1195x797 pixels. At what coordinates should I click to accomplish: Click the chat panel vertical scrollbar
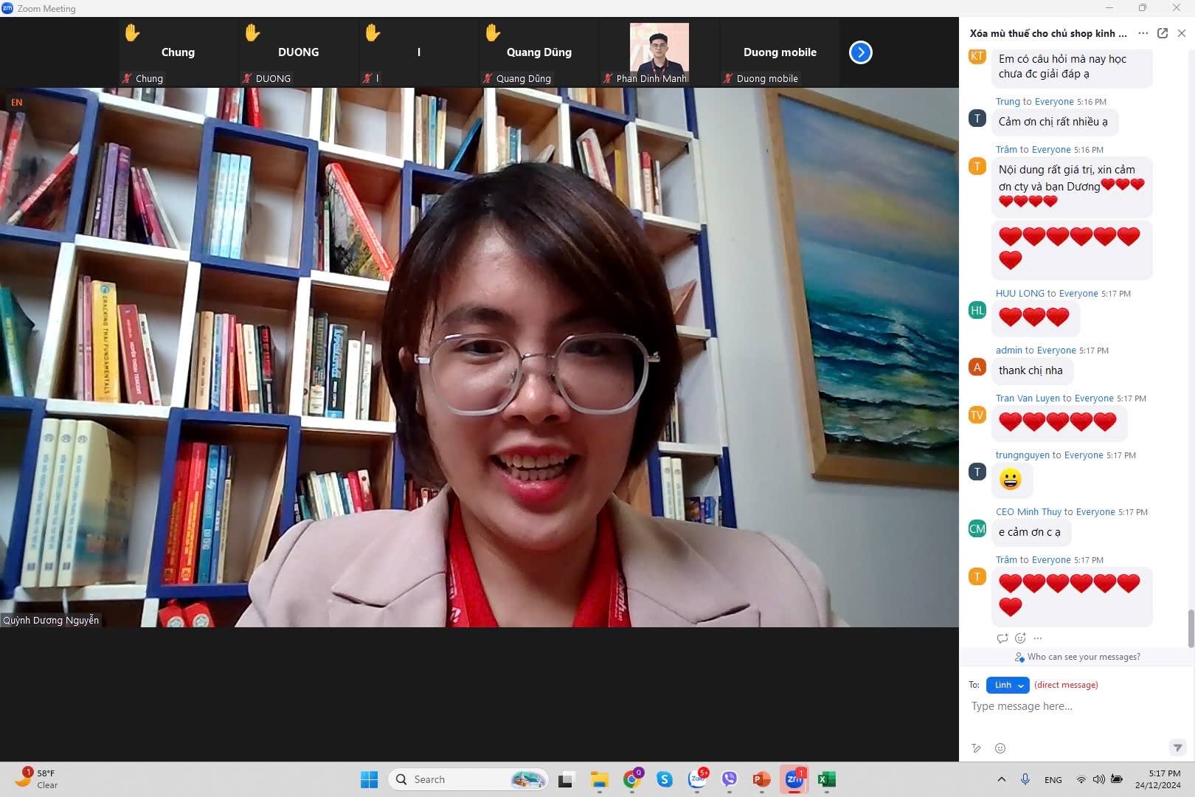[x=1190, y=627]
